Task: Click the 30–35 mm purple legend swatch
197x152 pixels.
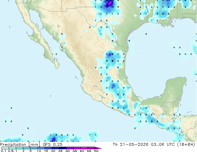Action: pos(70,148)
